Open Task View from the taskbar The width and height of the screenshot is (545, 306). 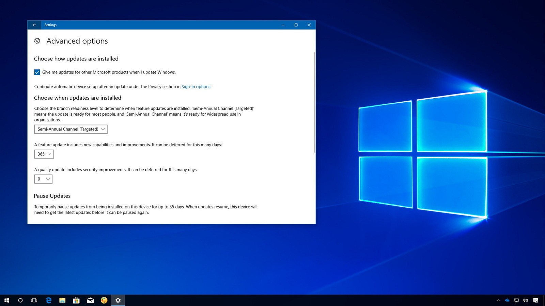point(34,300)
